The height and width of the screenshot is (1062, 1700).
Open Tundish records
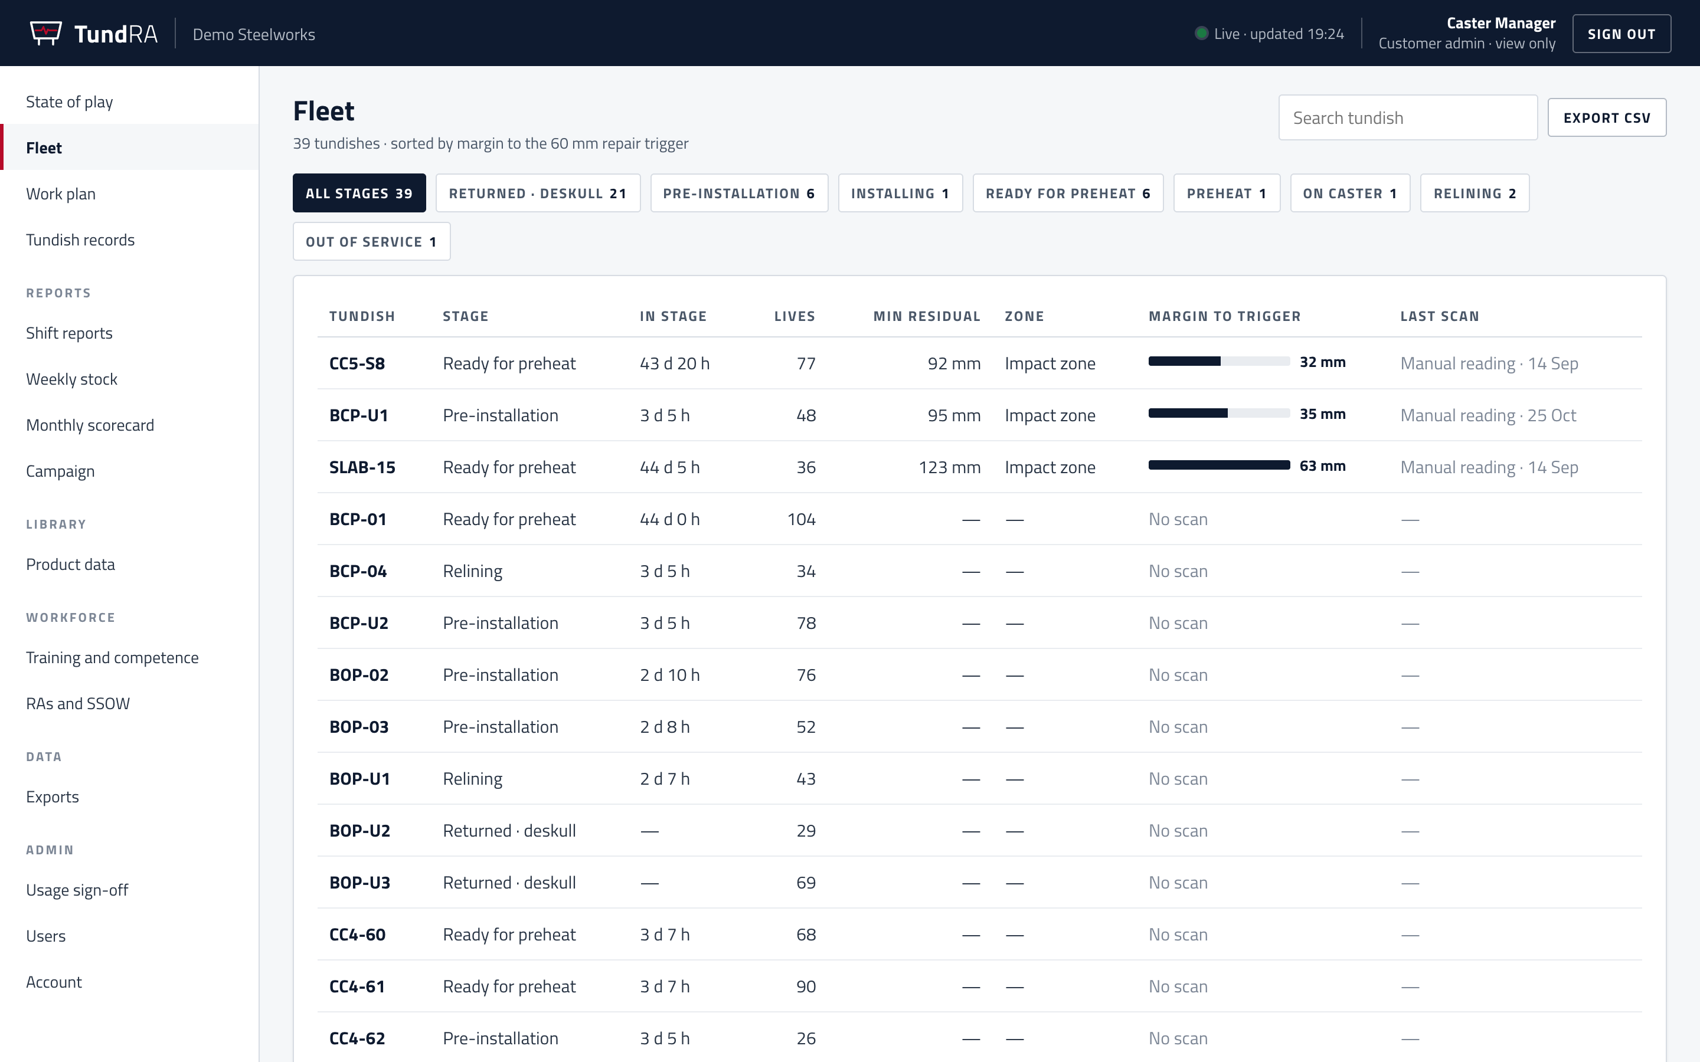(129, 240)
